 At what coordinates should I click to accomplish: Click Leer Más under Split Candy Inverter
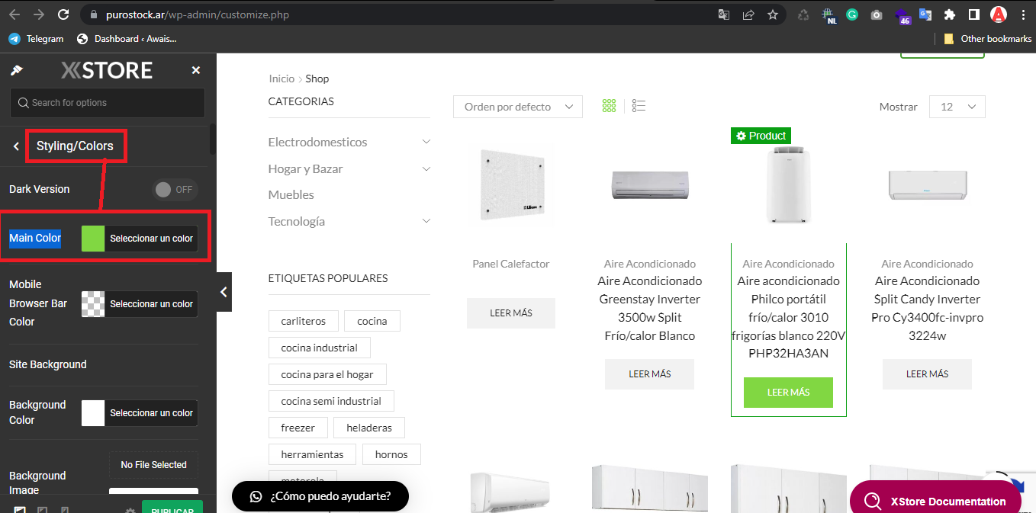[927, 374]
